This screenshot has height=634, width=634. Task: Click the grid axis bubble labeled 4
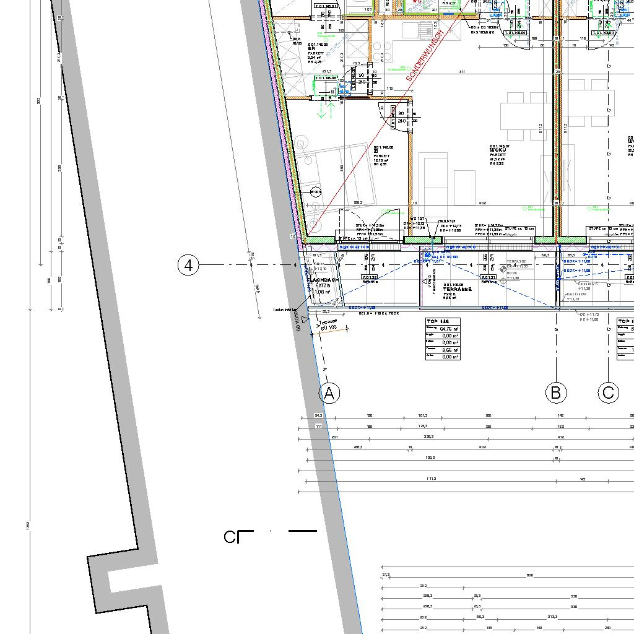[188, 265]
